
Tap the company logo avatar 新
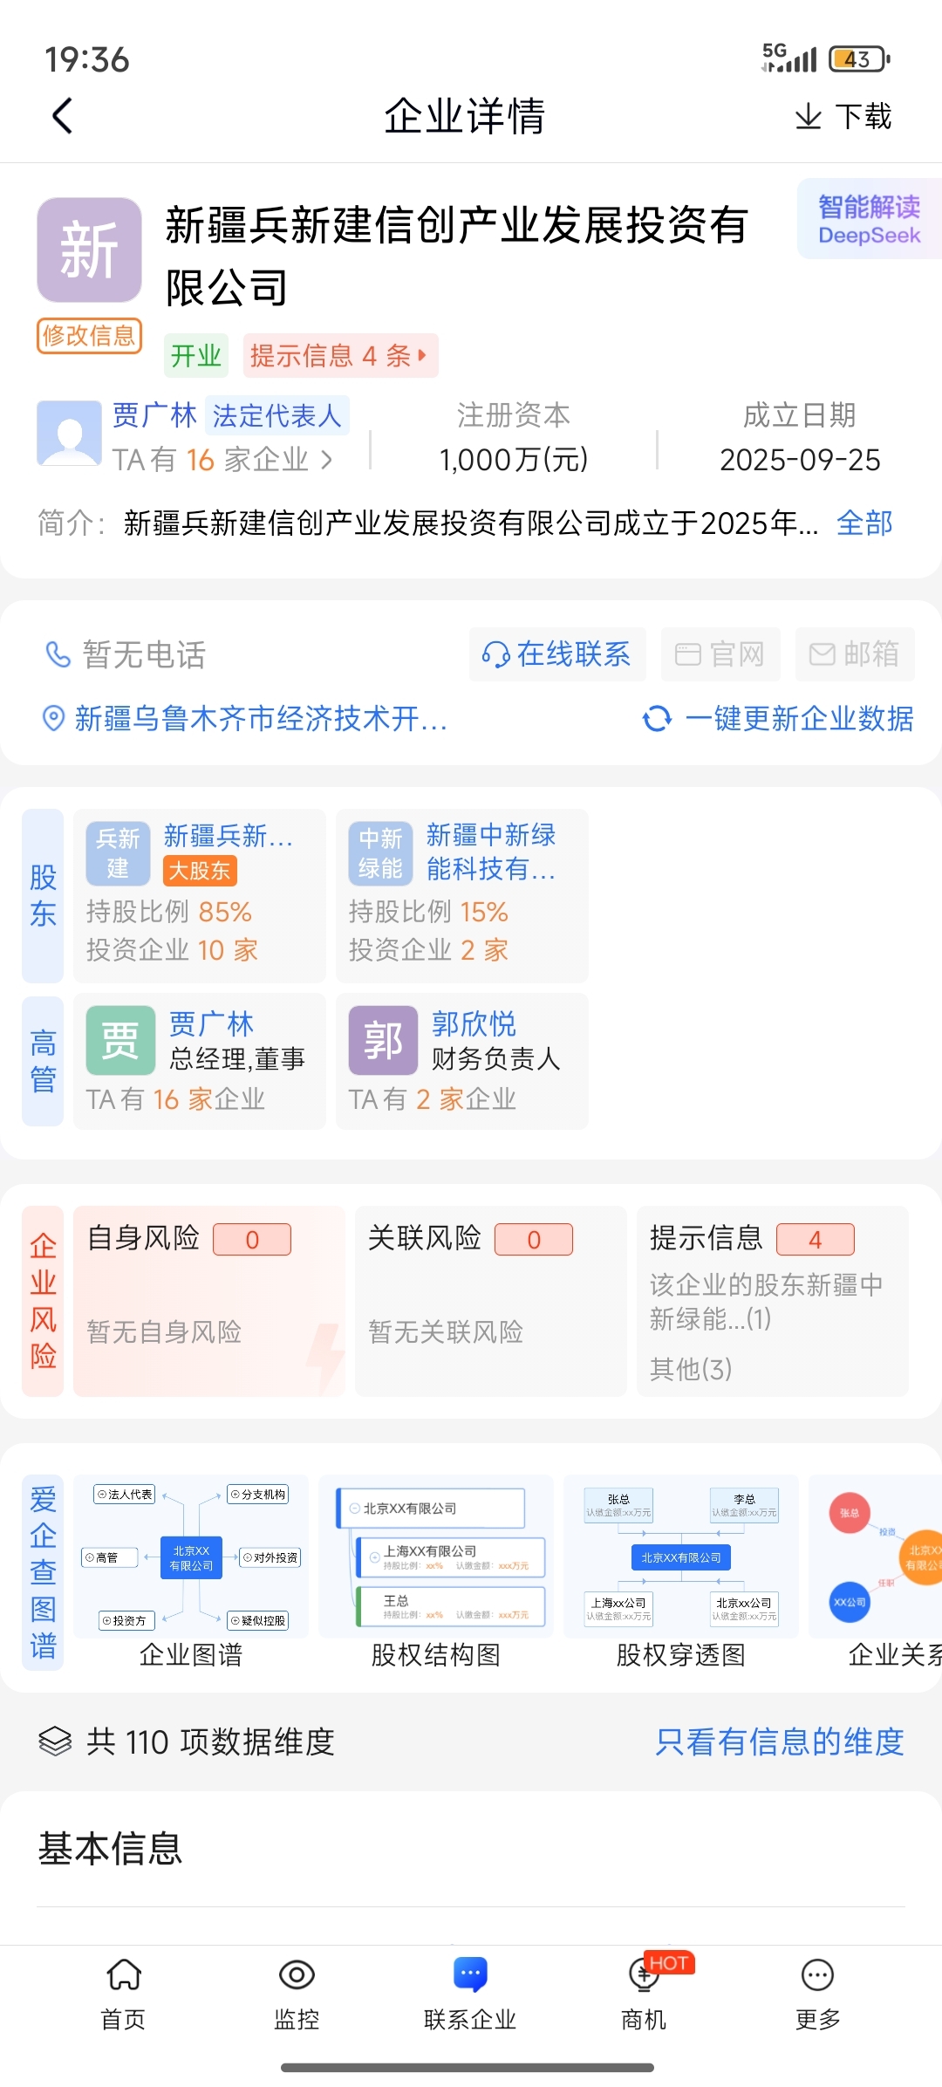coord(89,250)
